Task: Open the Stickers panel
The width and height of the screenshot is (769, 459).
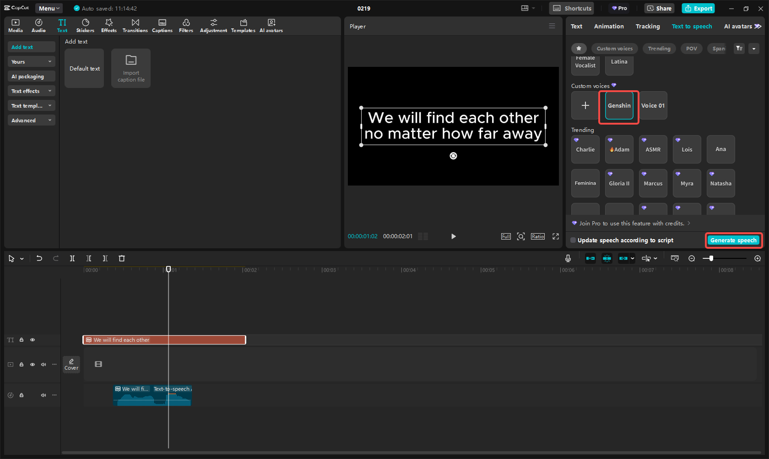Action: pos(85,26)
